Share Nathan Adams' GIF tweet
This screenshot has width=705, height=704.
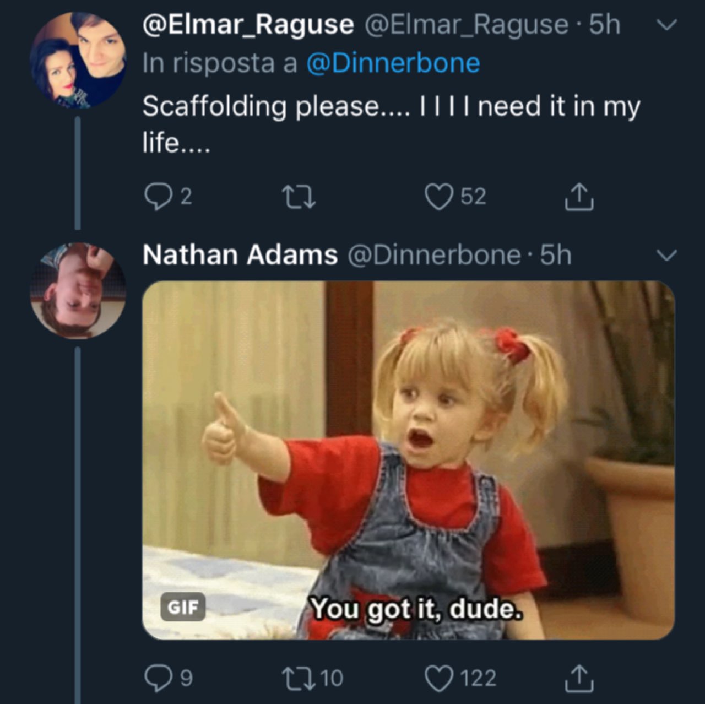579,678
